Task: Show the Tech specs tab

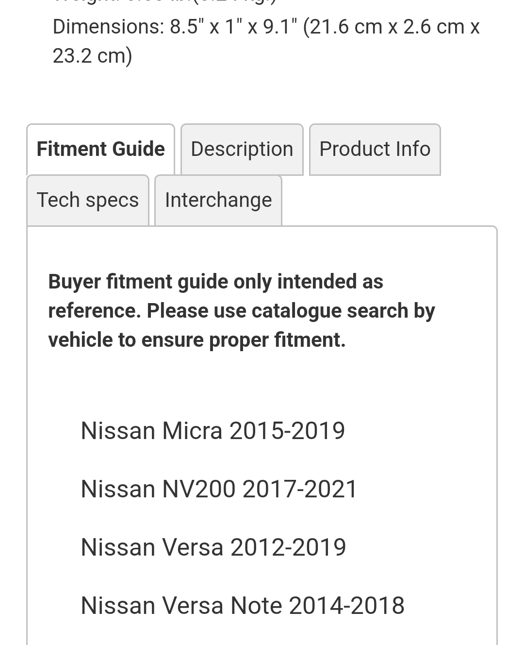Action: [88, 200]
